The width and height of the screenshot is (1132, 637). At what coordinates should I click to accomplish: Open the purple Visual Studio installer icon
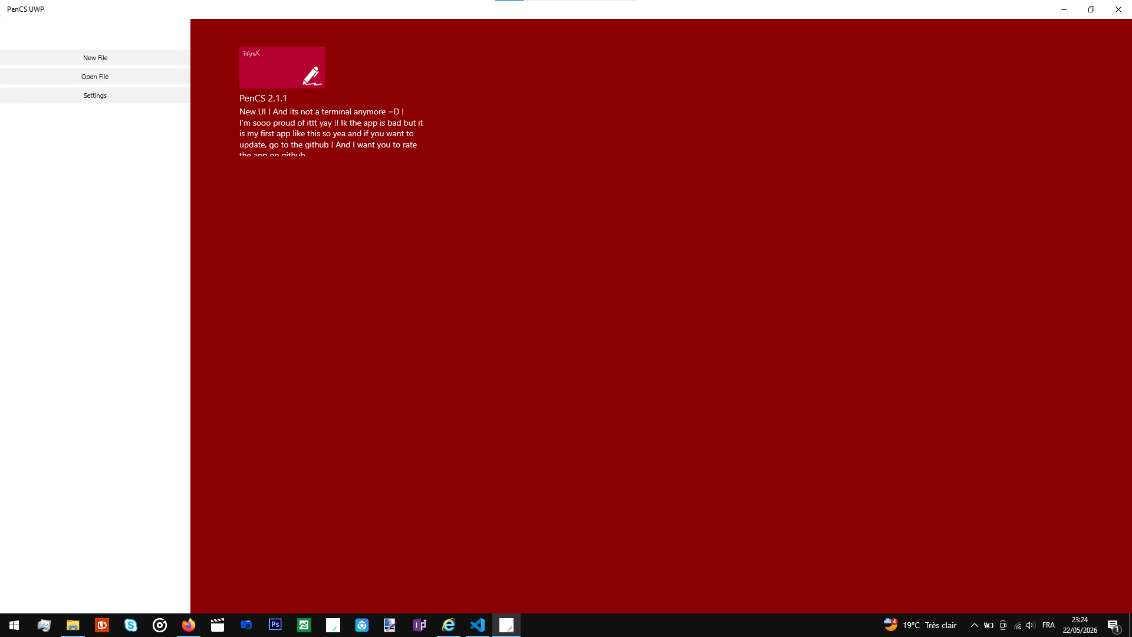coord(420,625)
